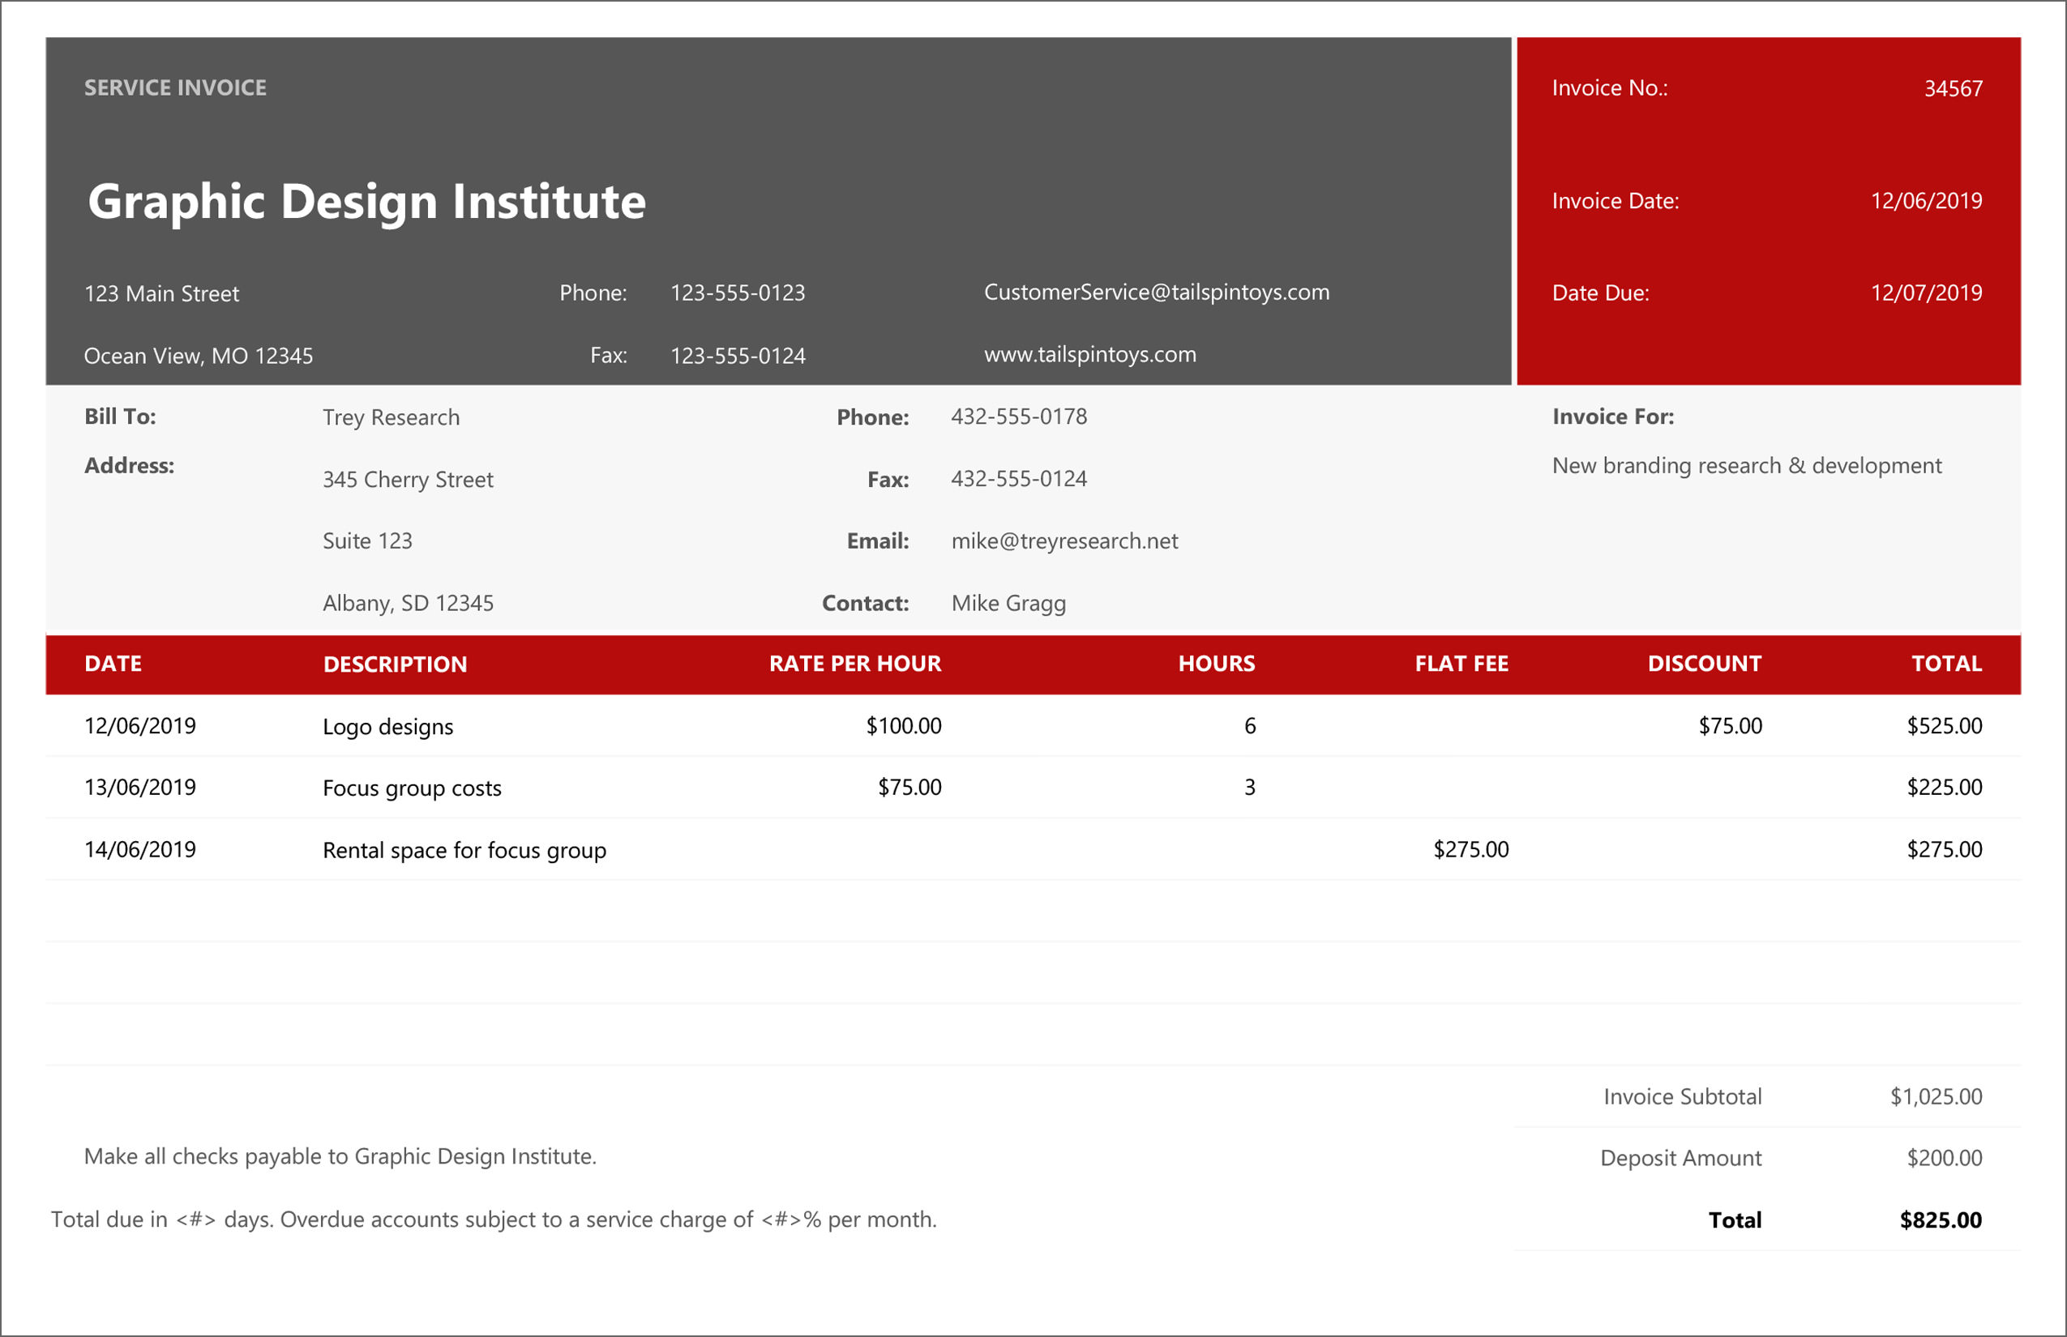This screenshot has width=2067, height=1337.
Task: Click the Invoice Subtotal amount $1,025.00
Action: [1935, 1097]
